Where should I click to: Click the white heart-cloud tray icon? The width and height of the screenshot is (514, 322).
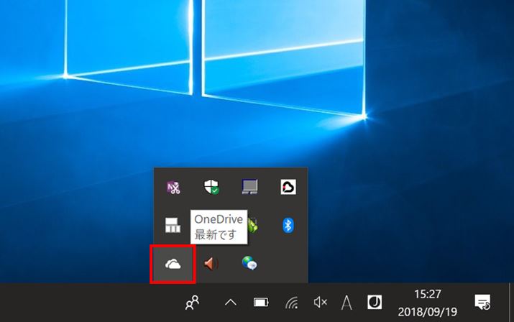point(288,188)
